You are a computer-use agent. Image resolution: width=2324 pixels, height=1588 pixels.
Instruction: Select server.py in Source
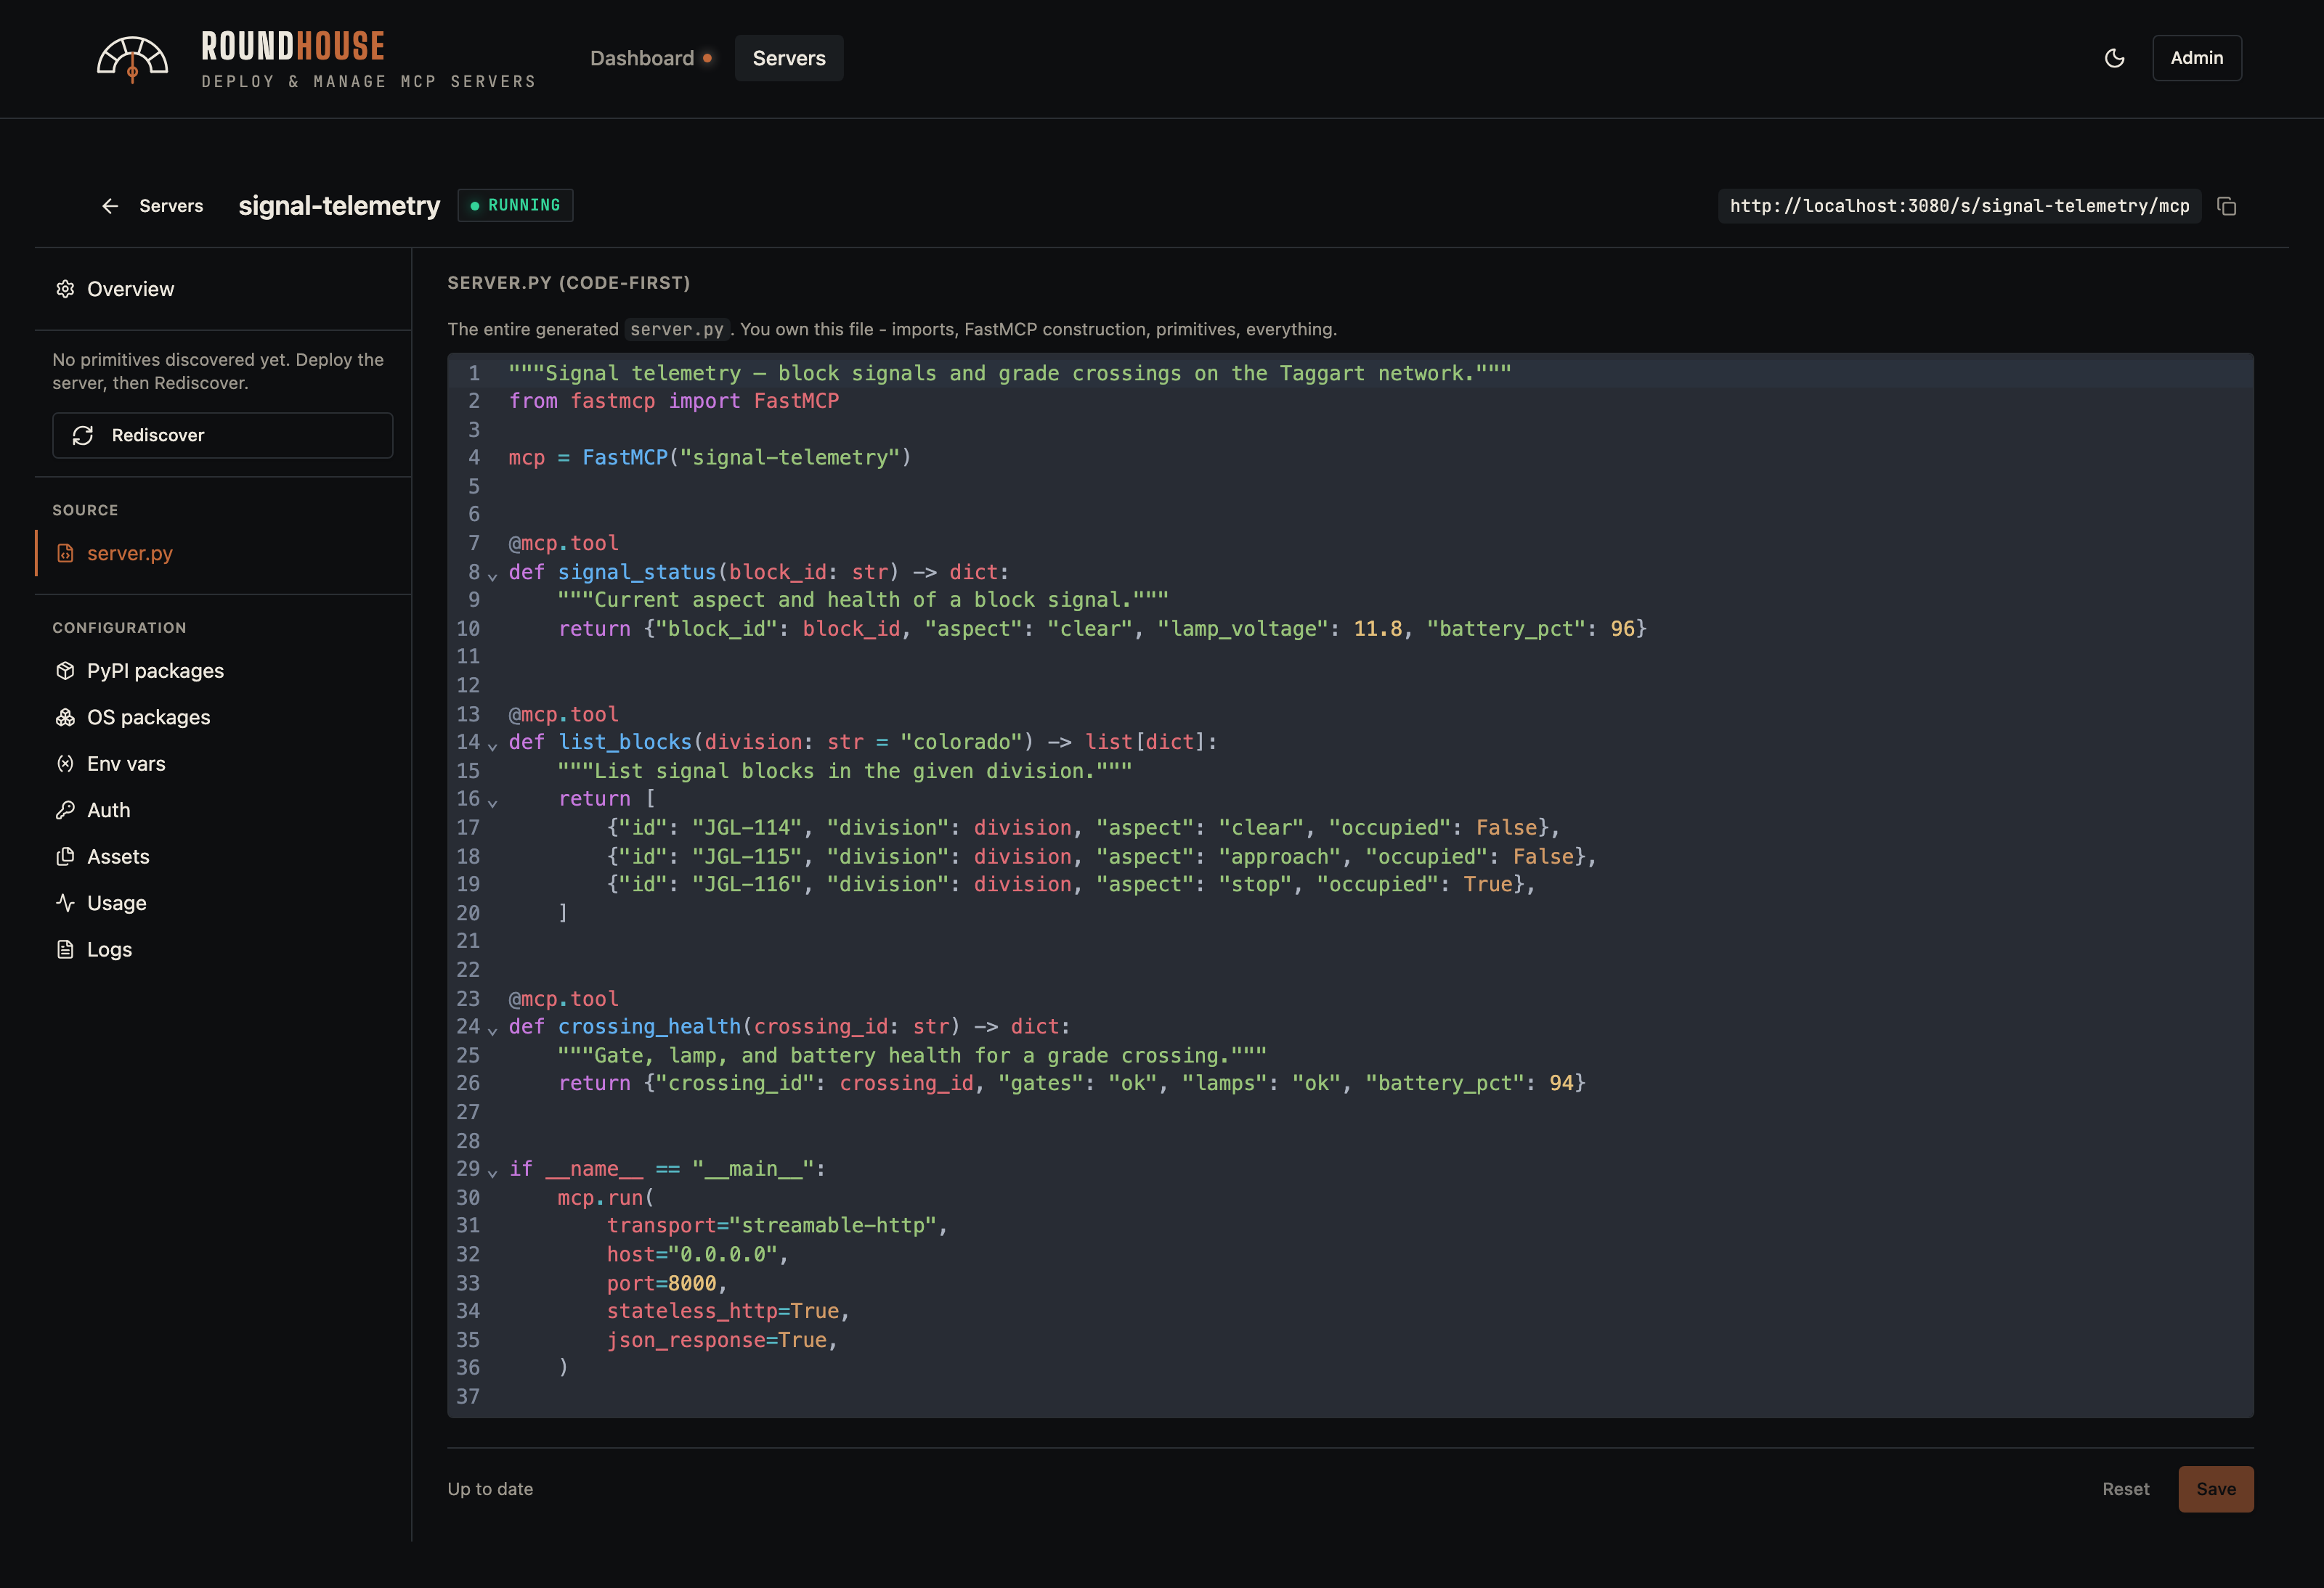[x=222, y=552]
